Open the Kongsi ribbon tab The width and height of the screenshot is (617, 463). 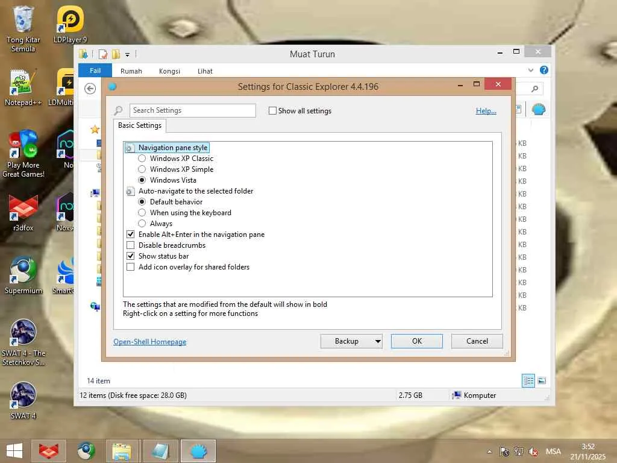(169, 71)
